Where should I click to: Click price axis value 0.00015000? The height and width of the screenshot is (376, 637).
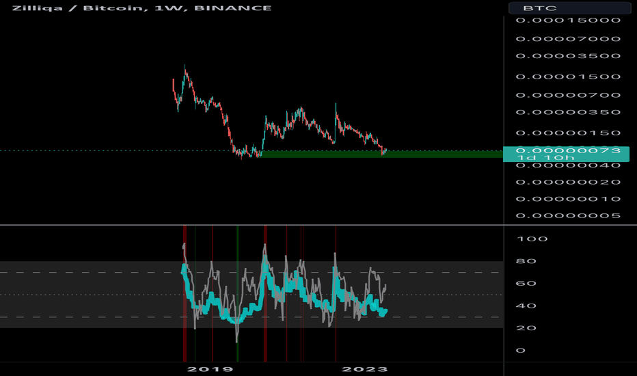[568, 21]
